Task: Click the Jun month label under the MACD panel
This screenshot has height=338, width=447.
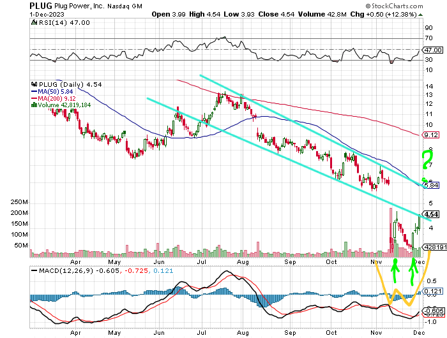Action: click(x=159, y=333)
